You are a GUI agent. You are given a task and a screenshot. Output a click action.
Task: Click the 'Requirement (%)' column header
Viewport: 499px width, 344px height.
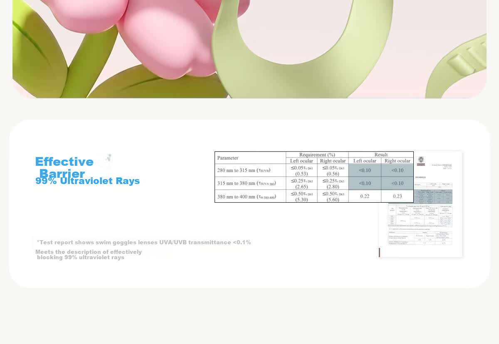[317, 155]
